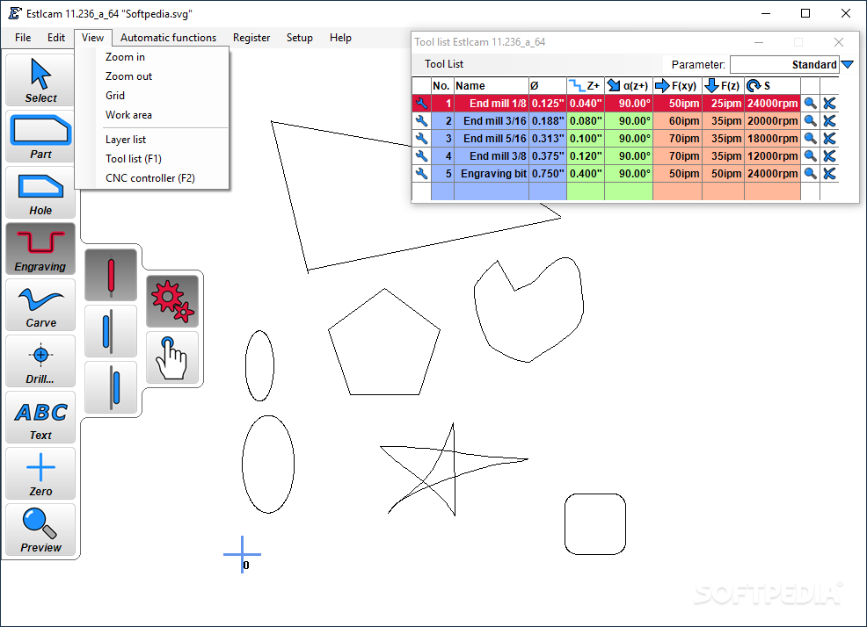Image resolution: width=867 pixels, height=627 pixels.
Task: Click the 0.400" Z+ cell
Action: pos(585,174)
